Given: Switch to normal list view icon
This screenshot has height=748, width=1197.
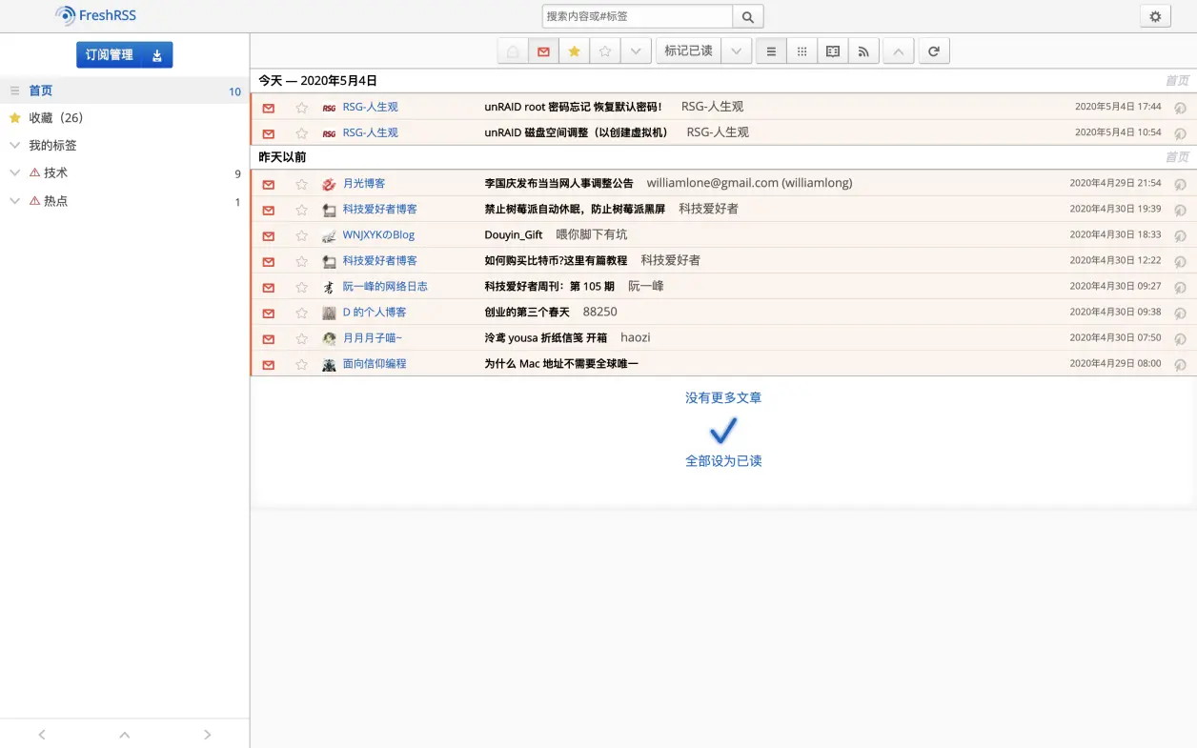Looking at the screenshot, I should point(770,51).
